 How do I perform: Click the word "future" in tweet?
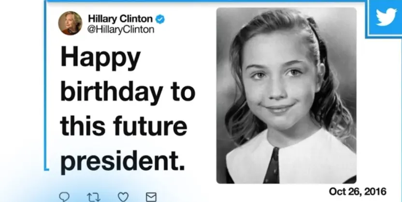click(150, 126)
